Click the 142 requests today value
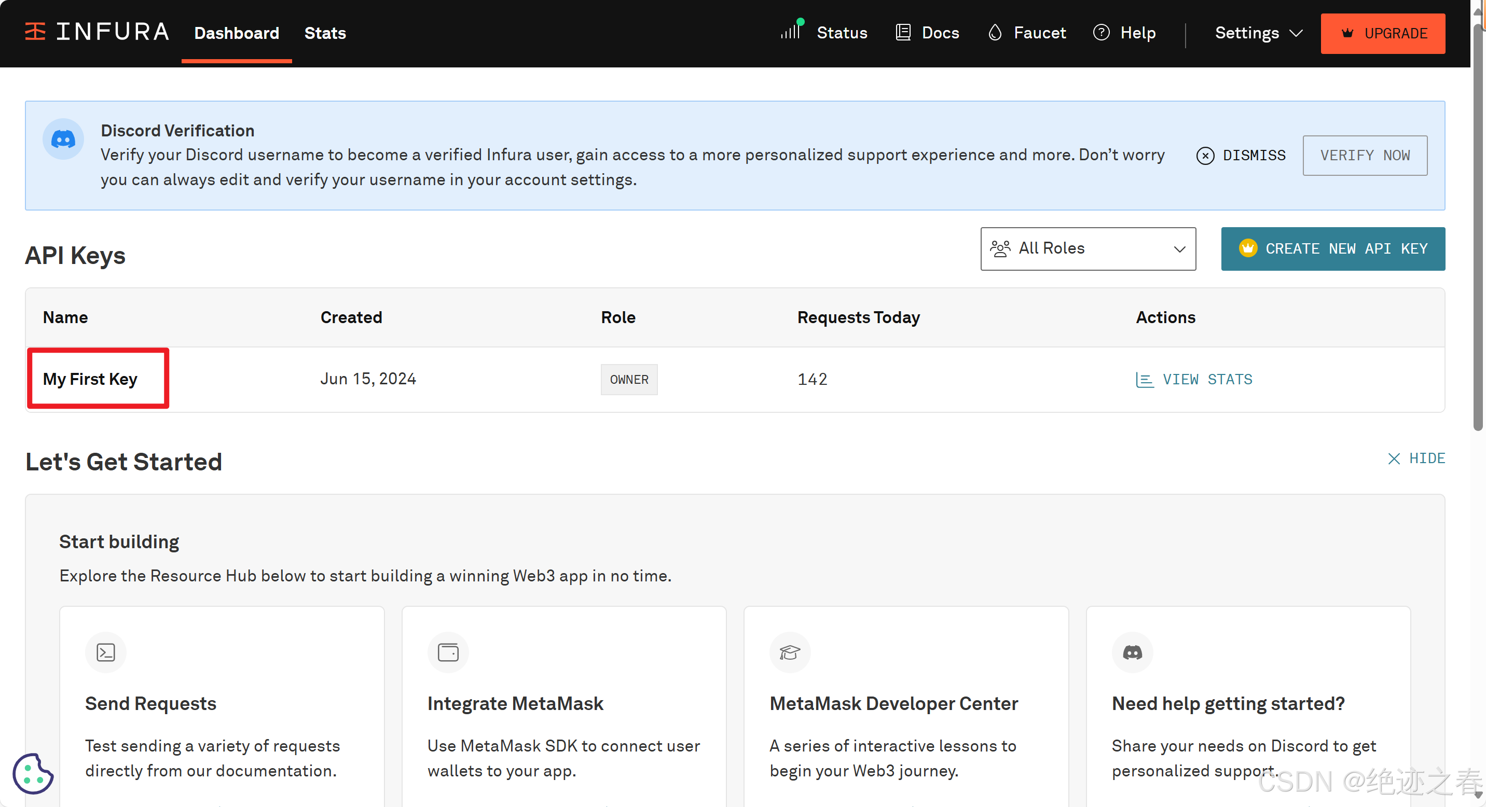The height and width of the screenshot is (807, 1486). click(812, 380)
